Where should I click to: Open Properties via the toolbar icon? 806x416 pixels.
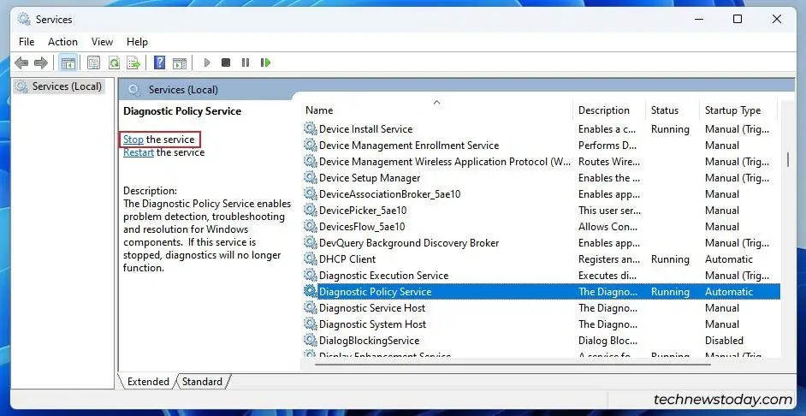tap(93, 62)
